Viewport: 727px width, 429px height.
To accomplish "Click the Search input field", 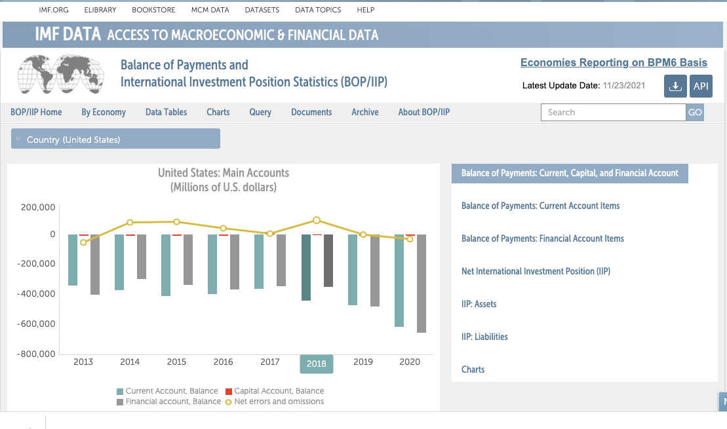I will (613, 112).
